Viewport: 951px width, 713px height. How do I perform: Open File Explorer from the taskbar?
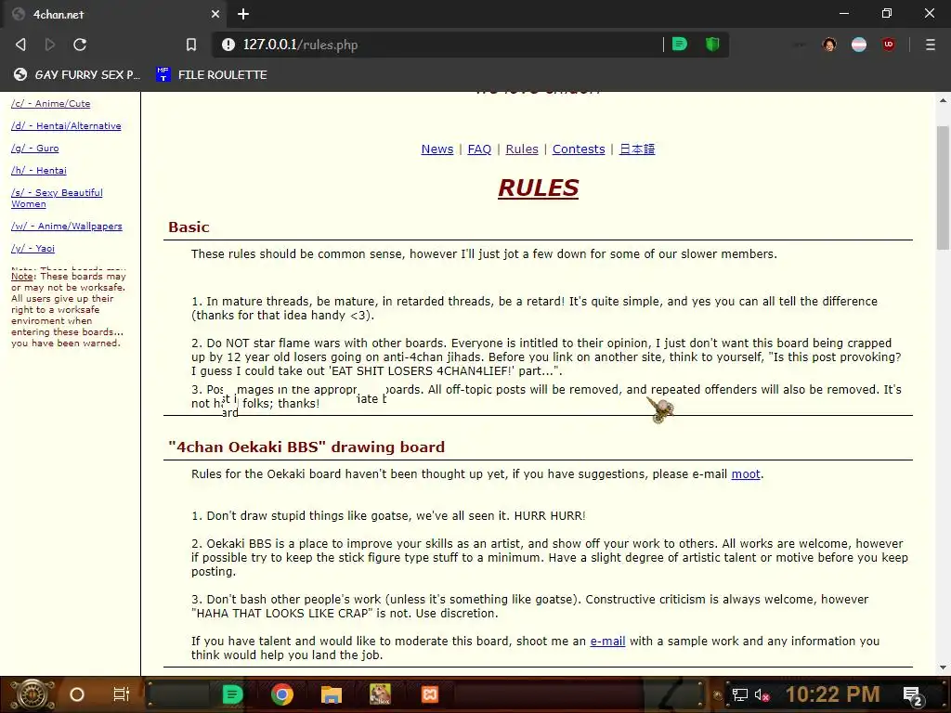(332, 694)
